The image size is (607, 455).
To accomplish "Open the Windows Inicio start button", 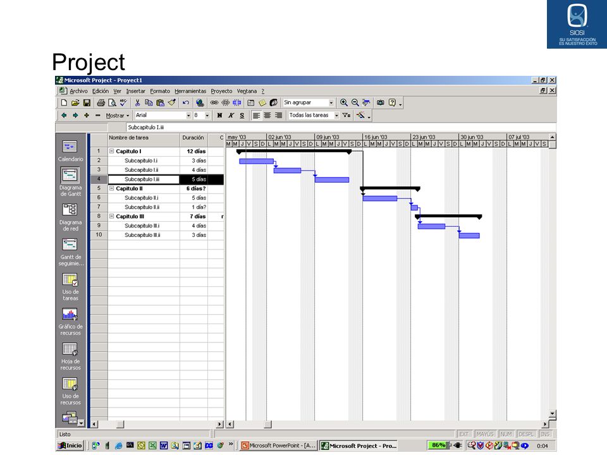I will [70, 446].
